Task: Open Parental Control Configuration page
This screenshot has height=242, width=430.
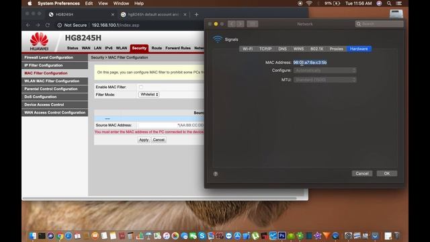Action: [55, 89]
